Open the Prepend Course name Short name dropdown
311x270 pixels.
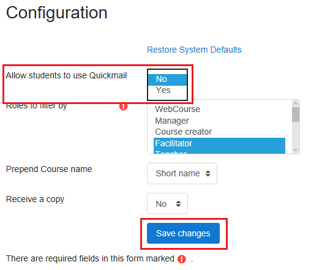[182, 173]
